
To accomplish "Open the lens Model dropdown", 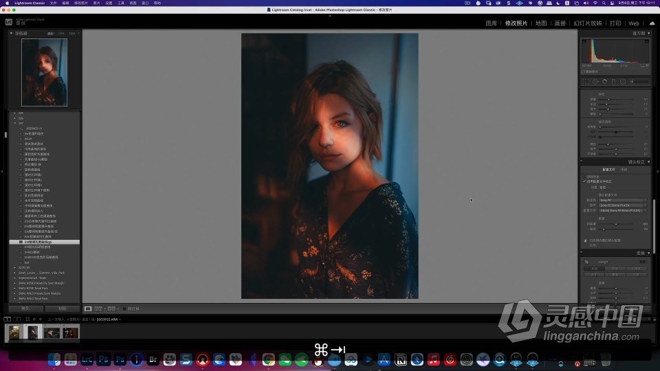I will (623, 205).
